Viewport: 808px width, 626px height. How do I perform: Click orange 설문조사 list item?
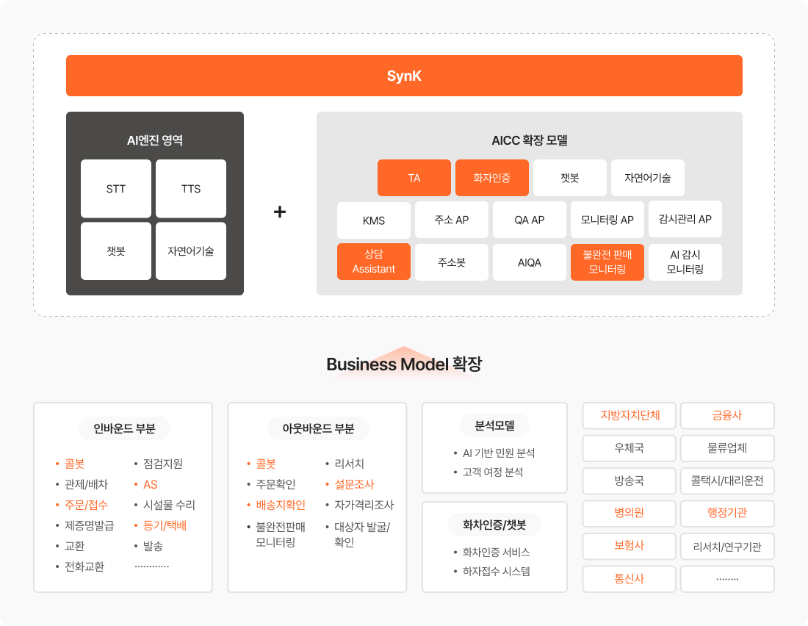click(355, 484)
